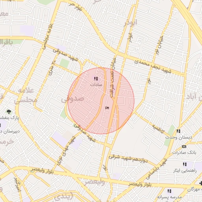
Task: Select the شهید نجف محمدی street label
Action: 153,67
